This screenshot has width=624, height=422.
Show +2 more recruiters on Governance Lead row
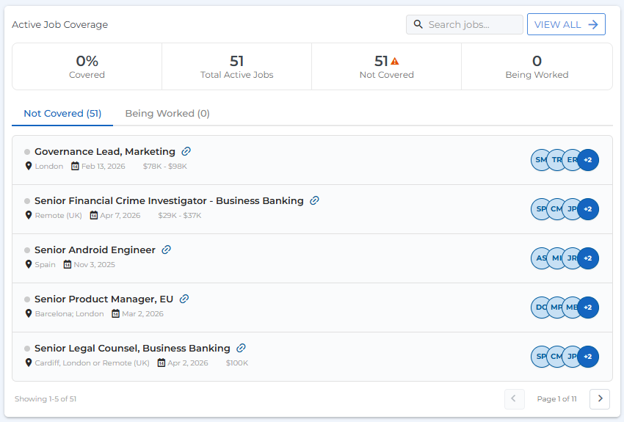click(588, 160)
